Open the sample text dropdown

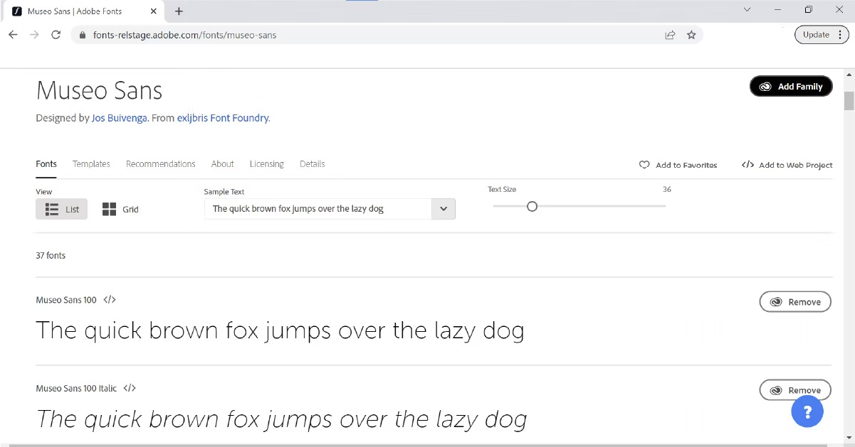[443, 208]
